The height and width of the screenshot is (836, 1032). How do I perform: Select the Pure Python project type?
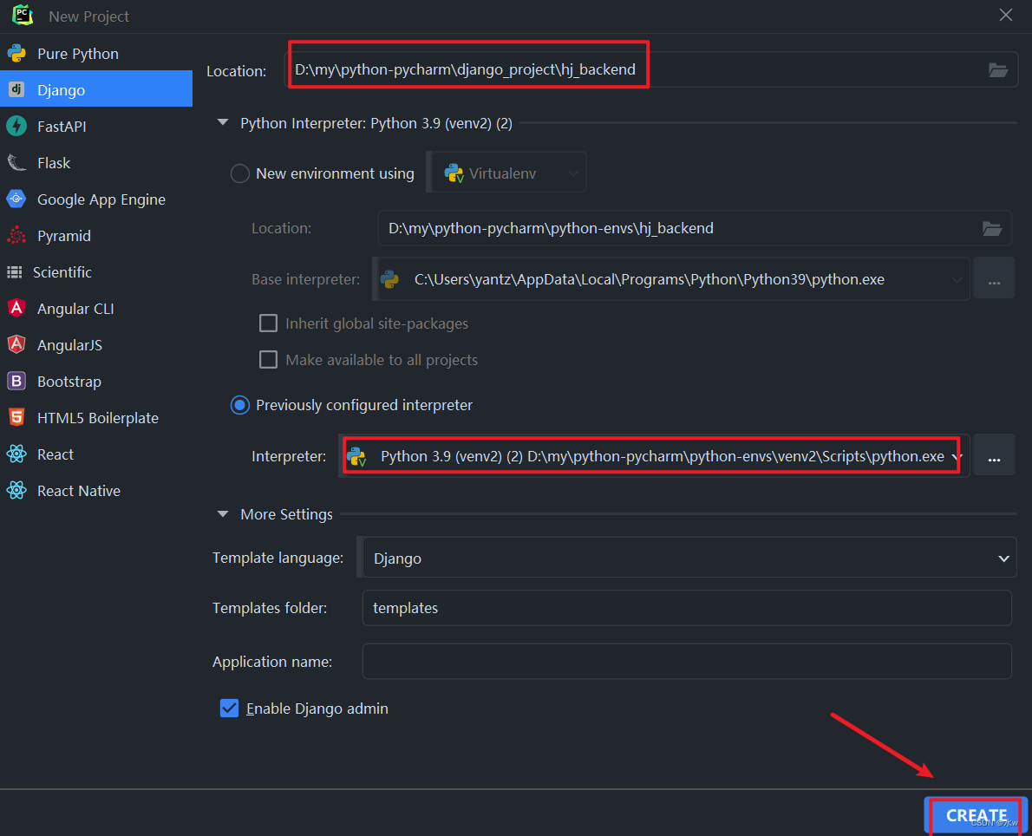[96, 53]
